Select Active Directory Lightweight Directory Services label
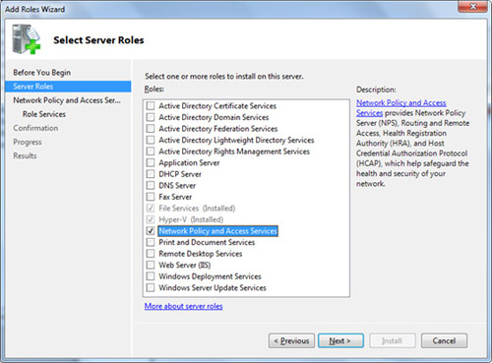 point(236,140)
